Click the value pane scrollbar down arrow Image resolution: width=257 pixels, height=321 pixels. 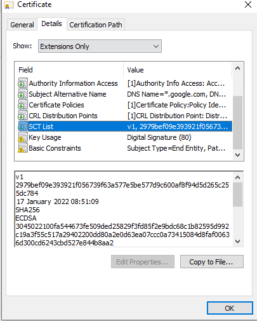[x=237, y=241]
